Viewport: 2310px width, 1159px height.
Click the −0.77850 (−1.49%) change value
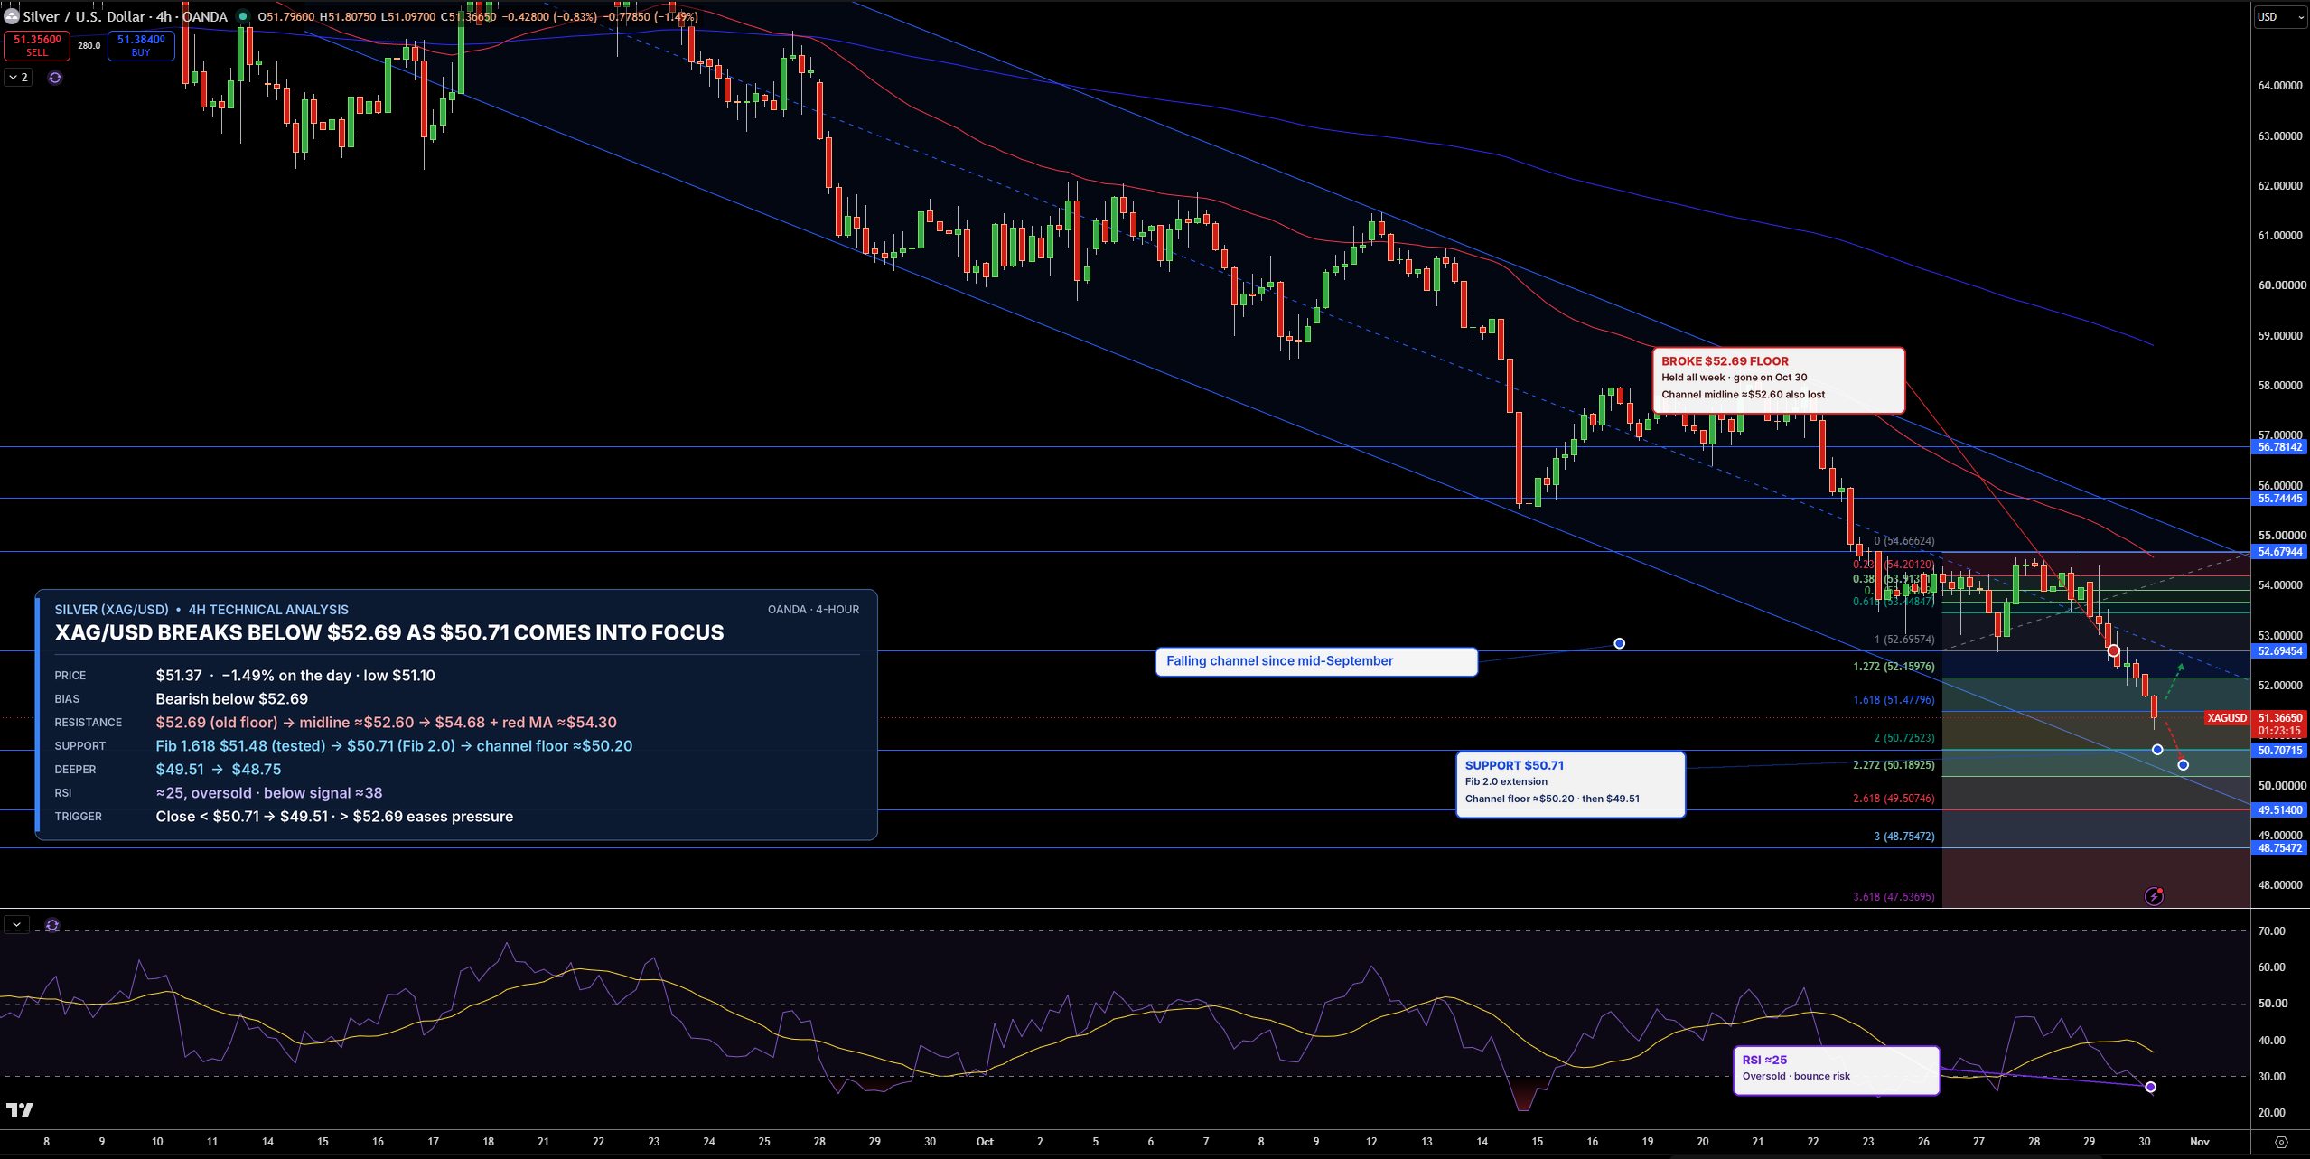[x=650, y=16]
